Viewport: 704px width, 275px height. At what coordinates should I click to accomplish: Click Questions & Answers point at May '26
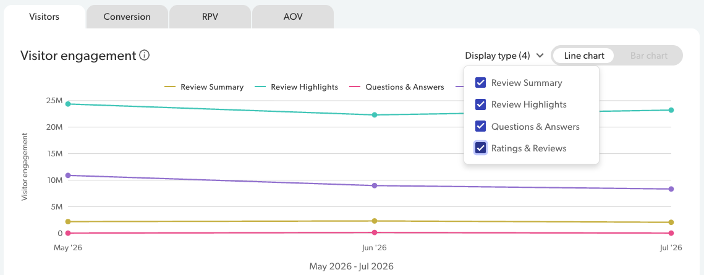pos(68,233)
